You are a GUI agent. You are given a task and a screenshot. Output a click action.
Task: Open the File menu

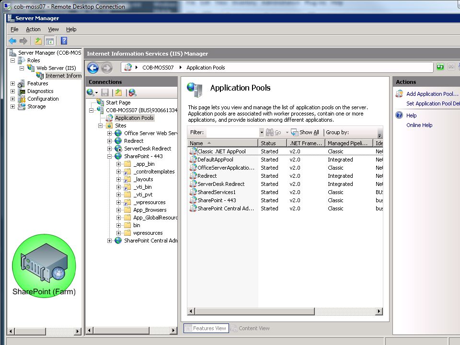[x=14, y=29]
